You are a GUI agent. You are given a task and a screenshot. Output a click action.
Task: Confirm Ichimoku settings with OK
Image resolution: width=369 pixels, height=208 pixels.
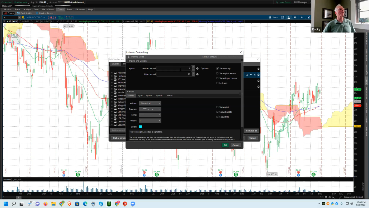pyautogui.click(x=225, y=145)
